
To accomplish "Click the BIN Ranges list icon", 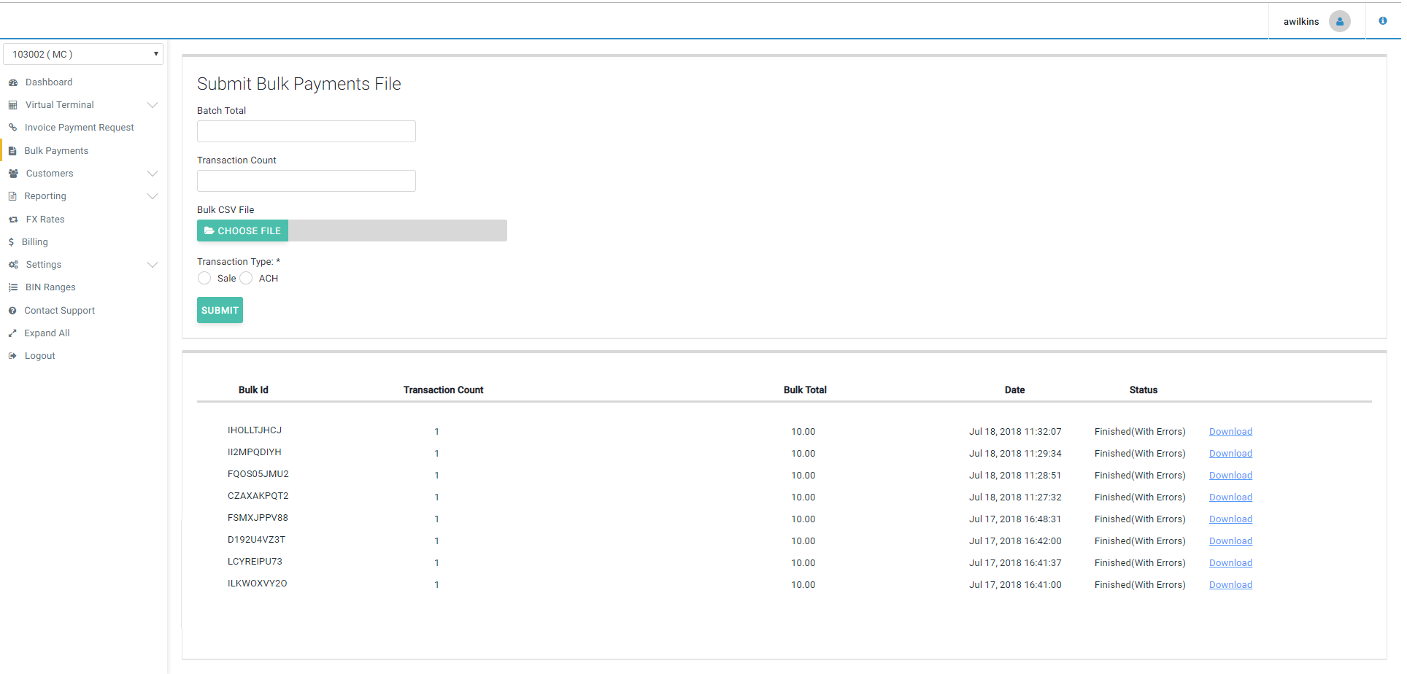I will (x=13, y=287).
